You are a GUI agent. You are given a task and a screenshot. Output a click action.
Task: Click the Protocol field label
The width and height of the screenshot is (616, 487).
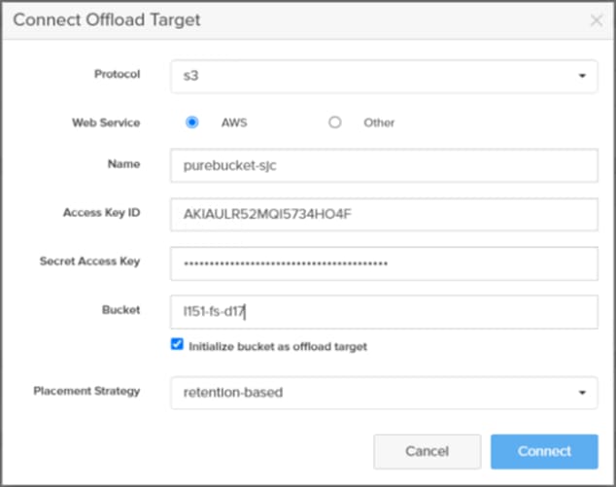coord(117,75)
